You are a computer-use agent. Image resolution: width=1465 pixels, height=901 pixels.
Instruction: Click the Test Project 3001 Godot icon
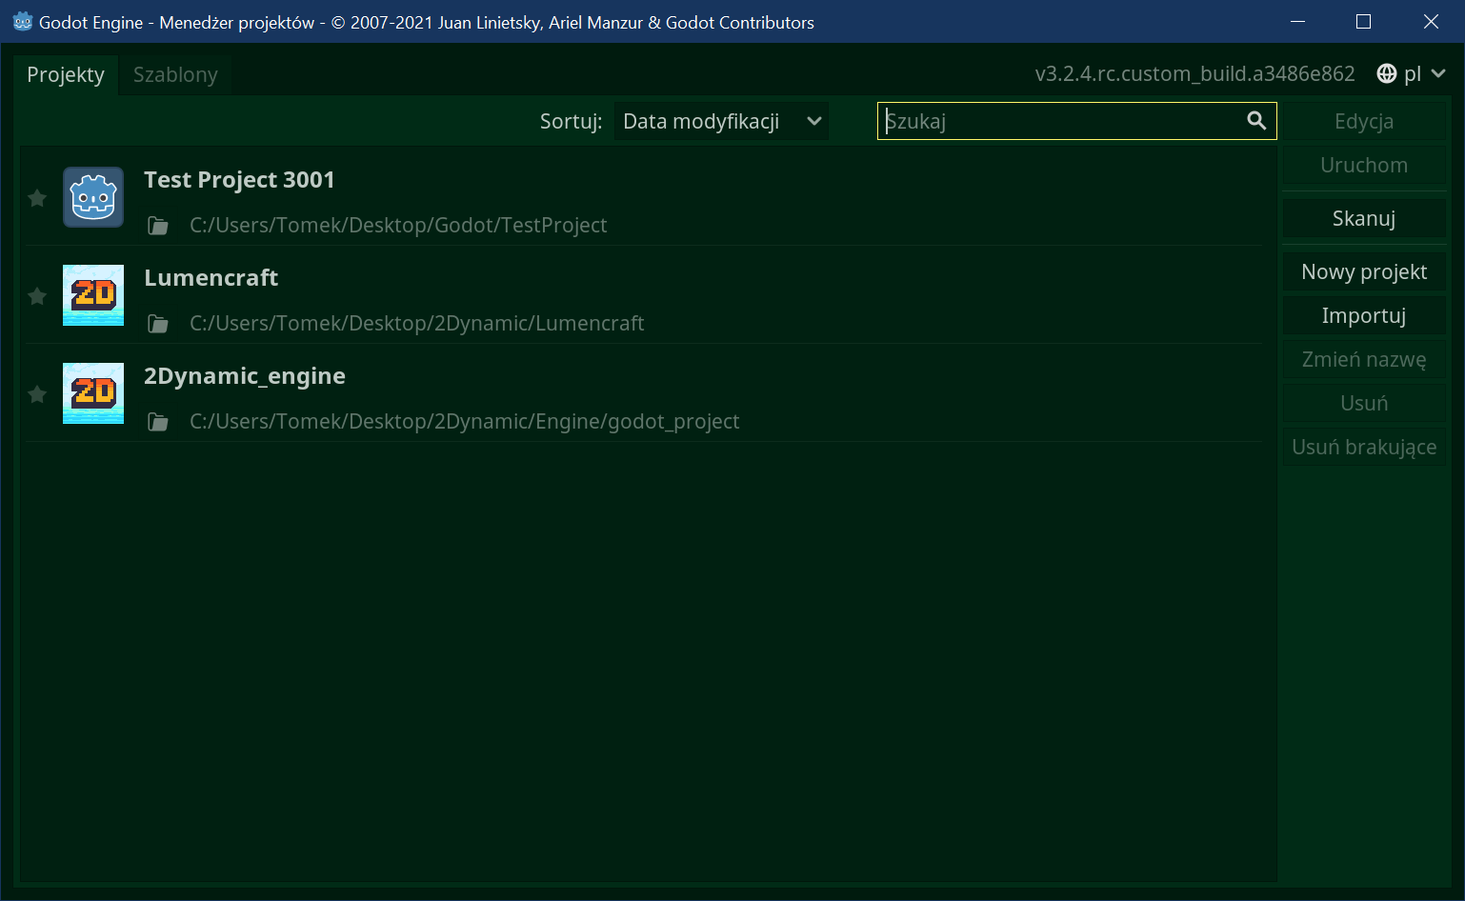[93, 197]
